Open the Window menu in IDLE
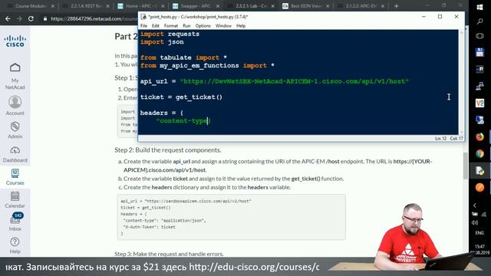Screen dimensions: 491x276 [x=223, y=25]
